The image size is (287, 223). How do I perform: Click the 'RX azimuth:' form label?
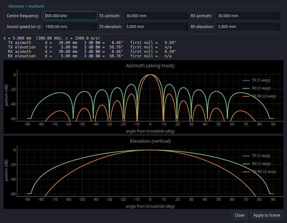tap(201, 16)
